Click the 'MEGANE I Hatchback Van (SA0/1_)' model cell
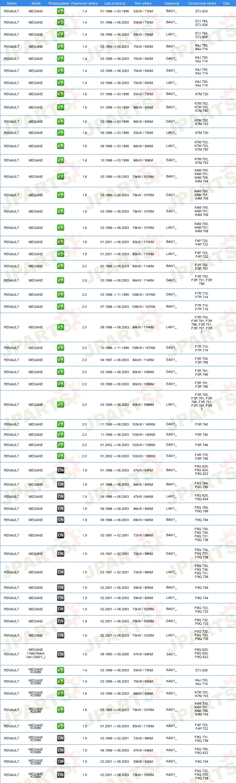The height and width of the screenshot is (783, 236). pos(36,654)
